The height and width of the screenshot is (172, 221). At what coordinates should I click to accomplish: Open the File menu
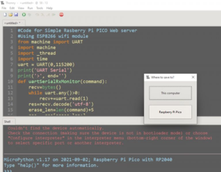(4, 8)
